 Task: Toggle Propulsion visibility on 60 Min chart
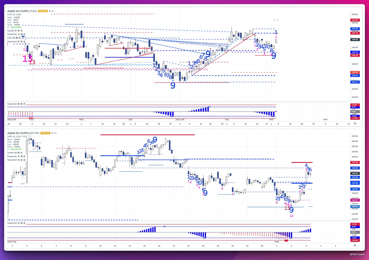19,156
